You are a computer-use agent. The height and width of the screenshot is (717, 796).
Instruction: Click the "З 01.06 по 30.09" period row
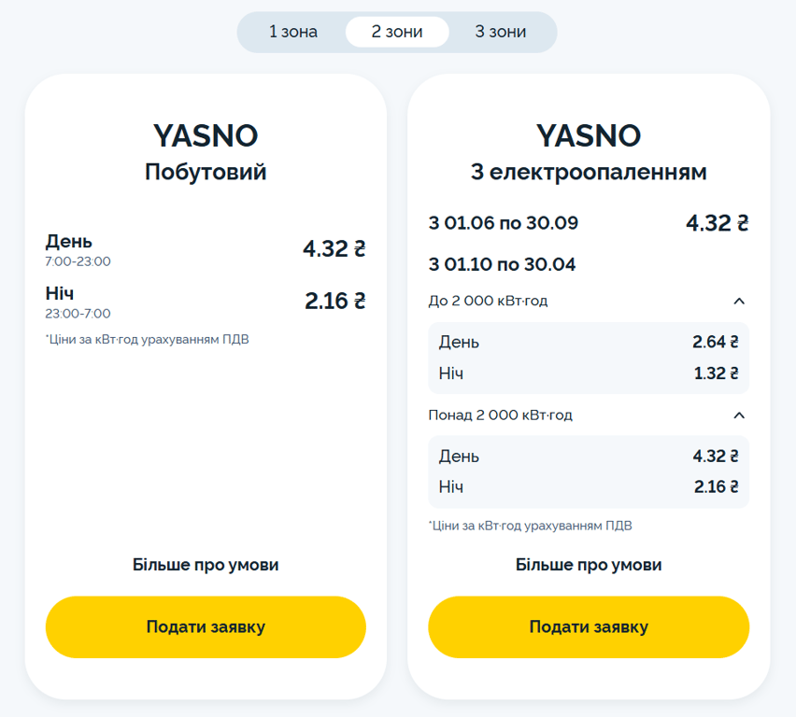tap(504, 223)
